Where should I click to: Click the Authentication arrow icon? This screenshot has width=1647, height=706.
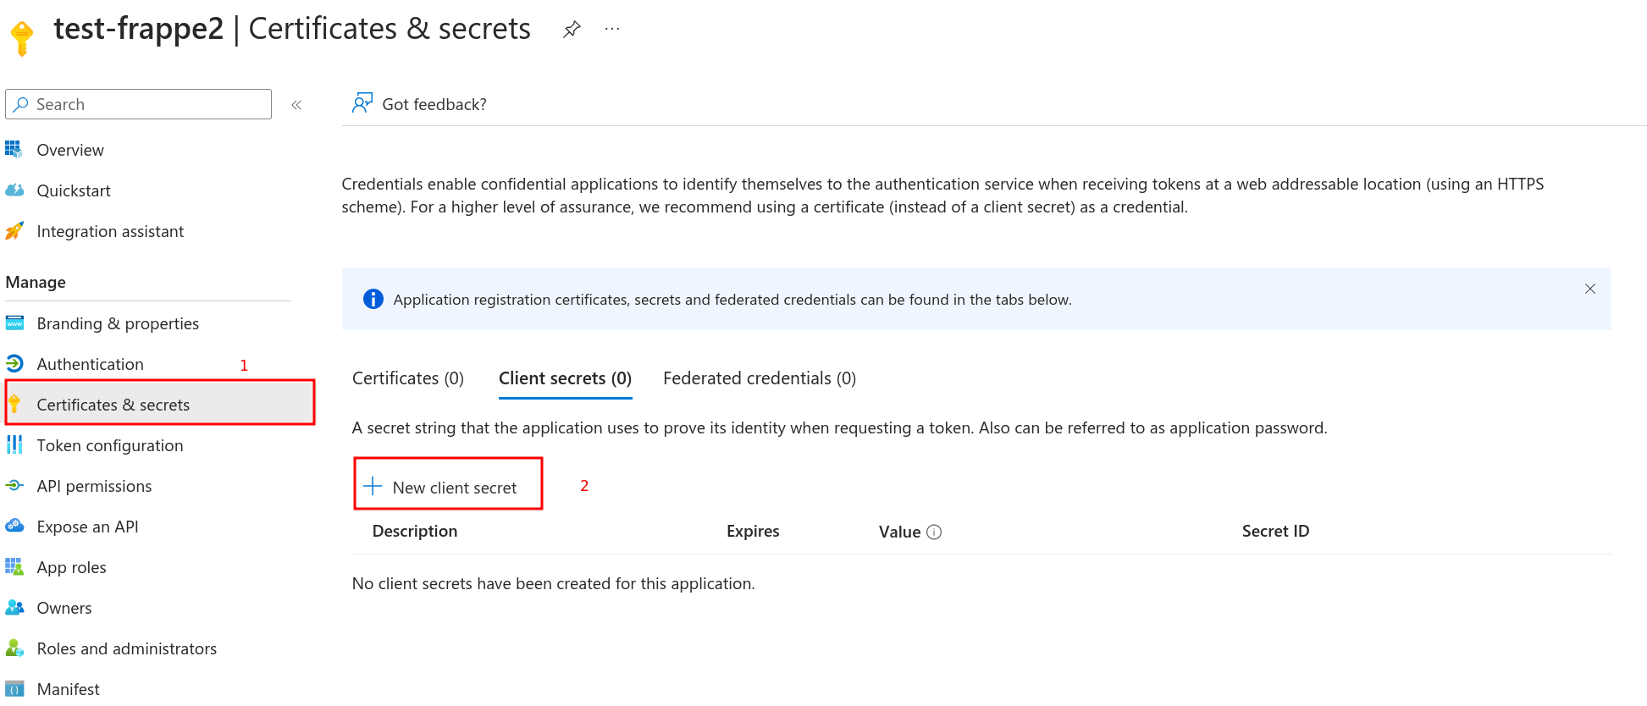14,364
